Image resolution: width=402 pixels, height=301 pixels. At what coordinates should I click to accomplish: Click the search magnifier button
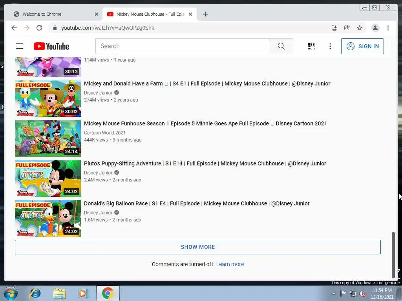coord(281,46)
